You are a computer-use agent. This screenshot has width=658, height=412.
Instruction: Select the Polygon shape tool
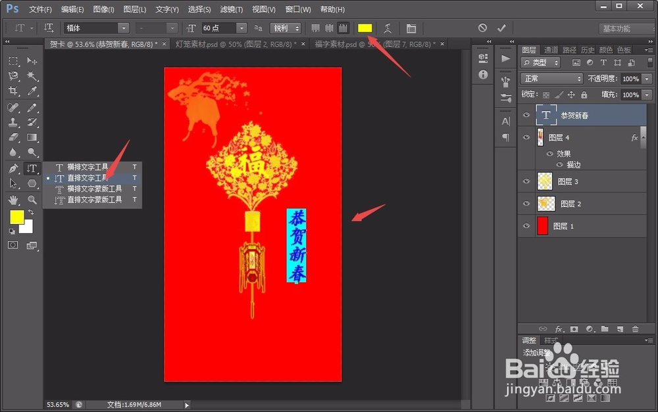[32, 183]
